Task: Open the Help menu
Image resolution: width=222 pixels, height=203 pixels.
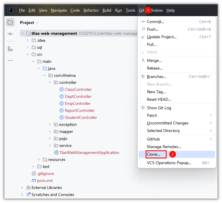Action: pyautogui.click(x=171, y=10)
